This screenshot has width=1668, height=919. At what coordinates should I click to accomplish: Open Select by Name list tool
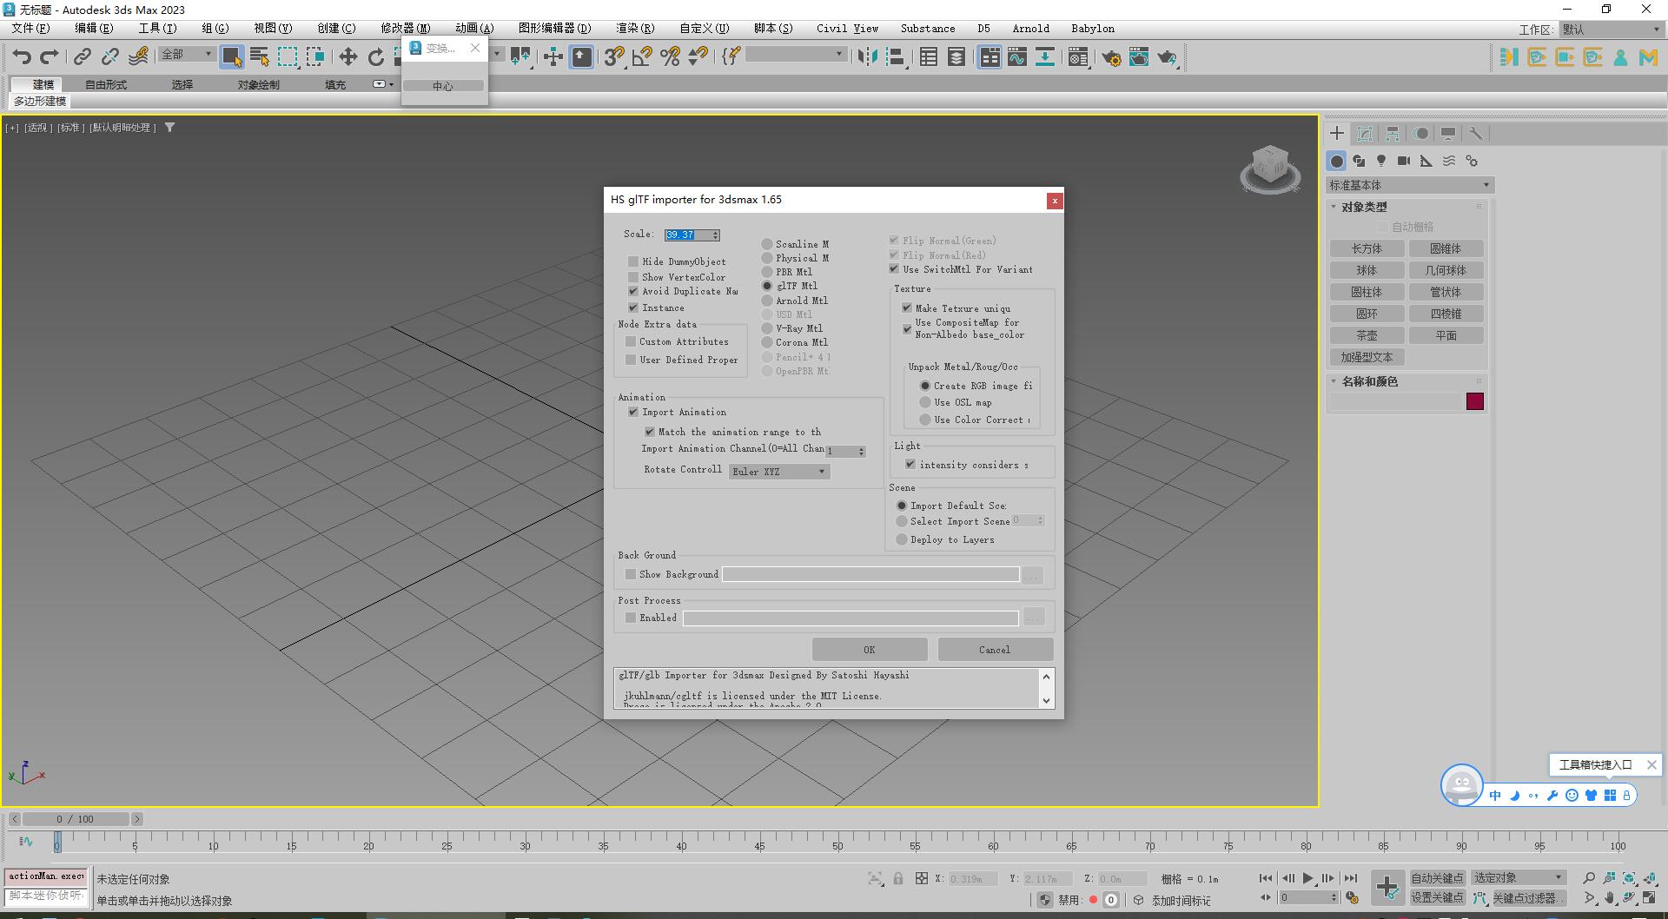[x=259, y=57]
